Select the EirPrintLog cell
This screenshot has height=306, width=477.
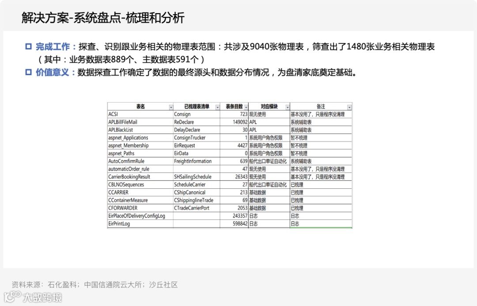(140, 224)
